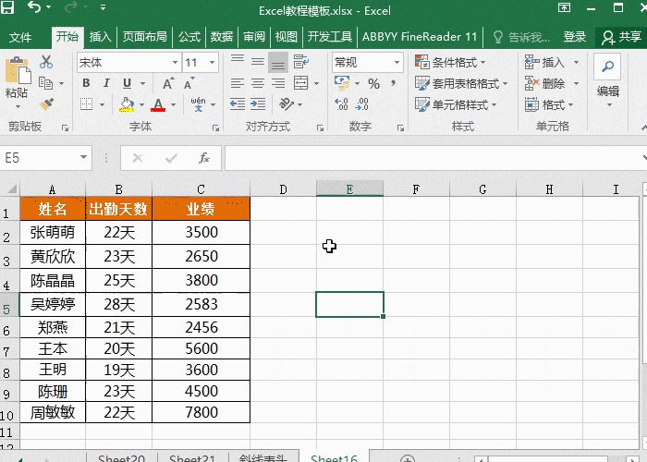Image resolution: width=647 pixels, height=462 pixels.
Task: Toggle middle vertical alignment
Action: pos(258,62)
